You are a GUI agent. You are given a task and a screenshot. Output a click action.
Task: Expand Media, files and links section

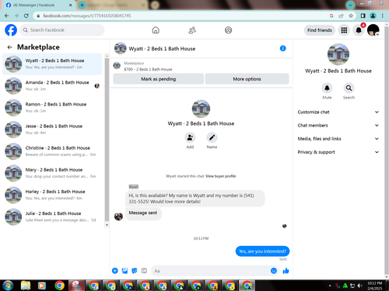click(x=338, y=139)
